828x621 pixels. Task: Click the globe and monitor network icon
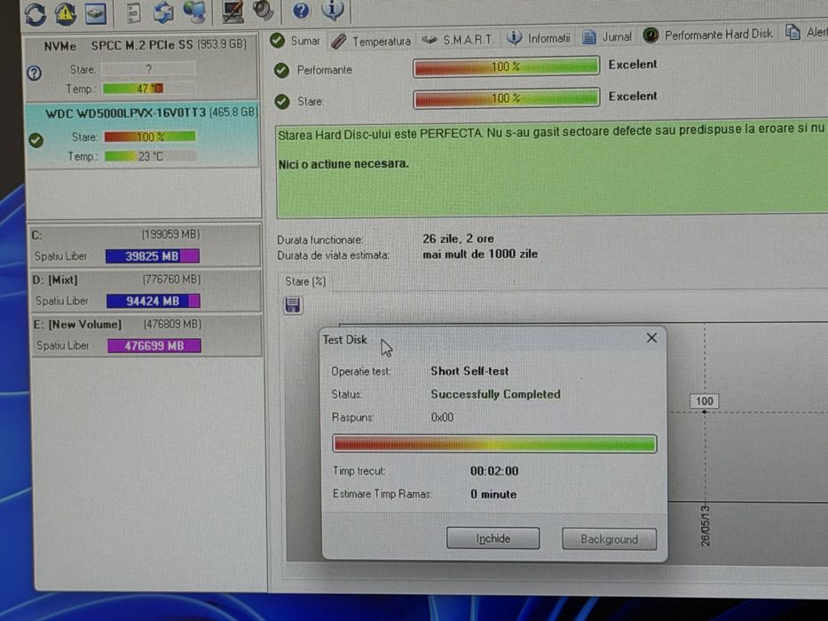coord(194,12)
